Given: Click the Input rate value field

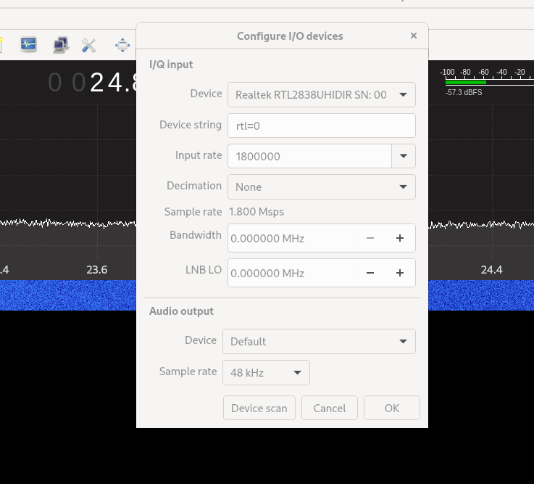Looking at the screenshot, I should [x=309, y=156].
